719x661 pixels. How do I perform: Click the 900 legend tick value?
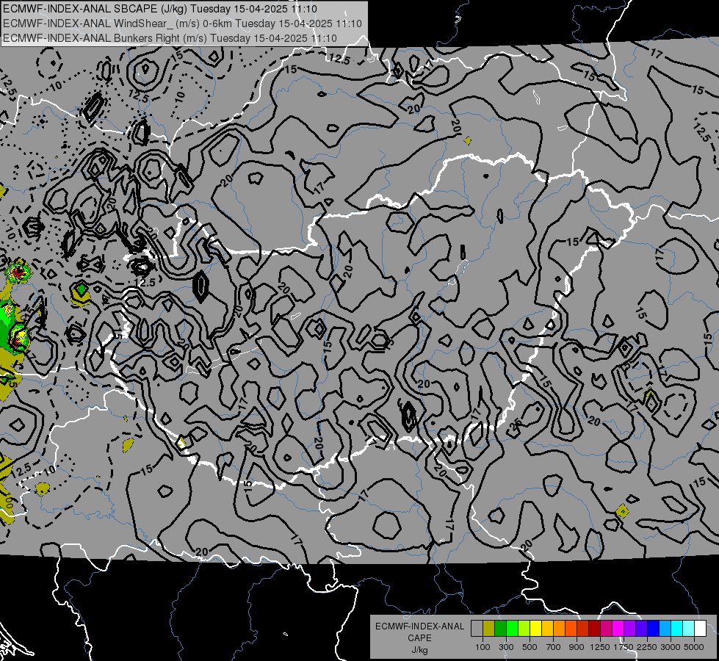pyautogui.click(x=577, y=647)
